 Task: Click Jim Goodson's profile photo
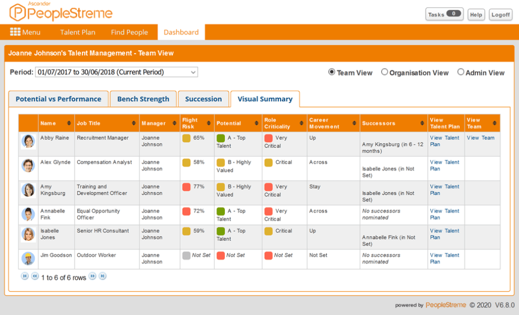pyautogui.click(x=28, y=258)
